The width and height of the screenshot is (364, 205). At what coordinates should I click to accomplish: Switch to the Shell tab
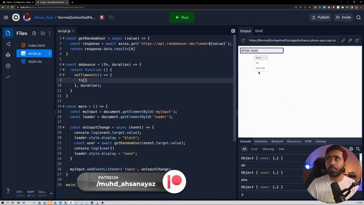259,31
